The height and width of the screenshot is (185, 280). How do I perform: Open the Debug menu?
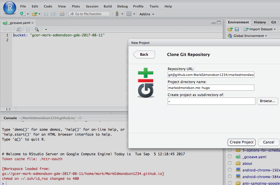122,6
